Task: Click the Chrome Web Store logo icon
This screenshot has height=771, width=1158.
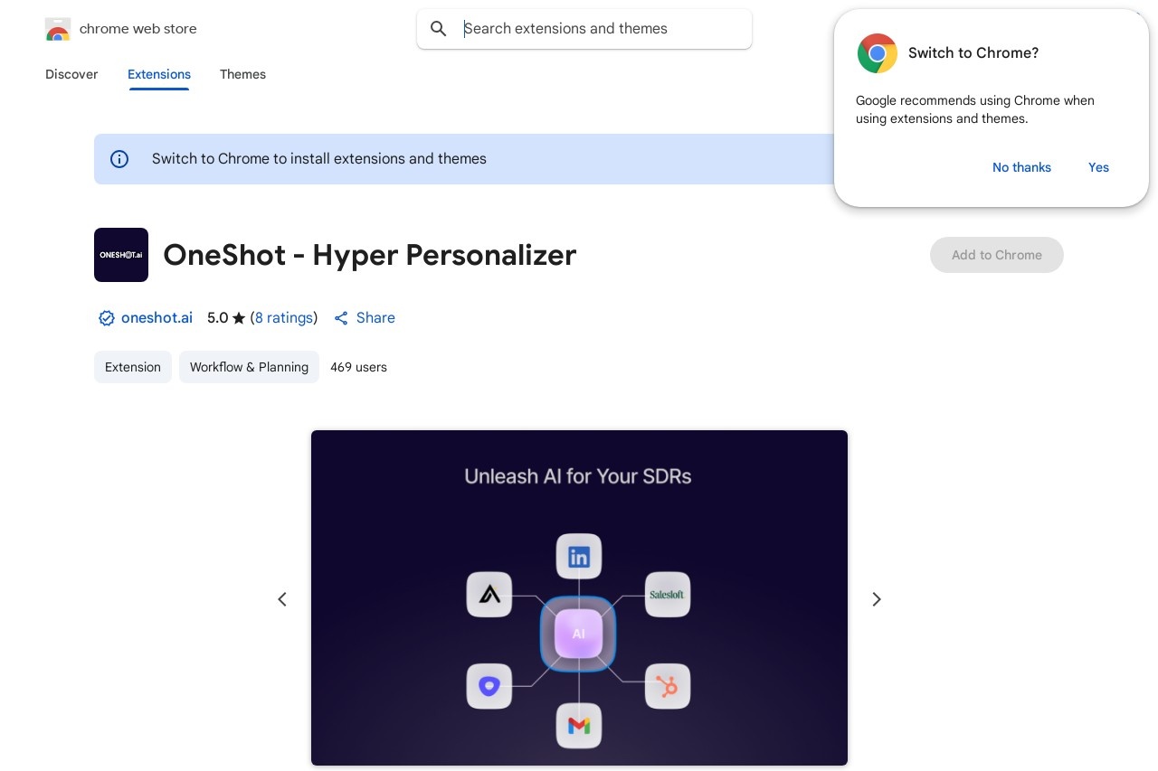Action: pos(58,29)
